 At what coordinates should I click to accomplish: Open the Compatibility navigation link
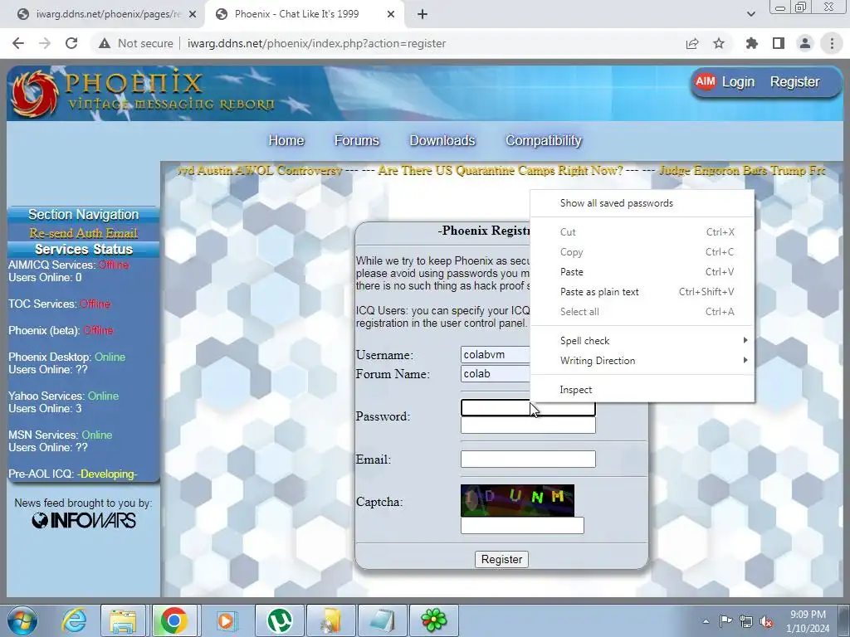544,141
